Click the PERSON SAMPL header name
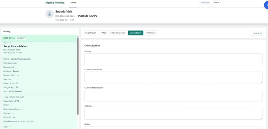This screenshot has width=268, height=129. pos(87,16)
